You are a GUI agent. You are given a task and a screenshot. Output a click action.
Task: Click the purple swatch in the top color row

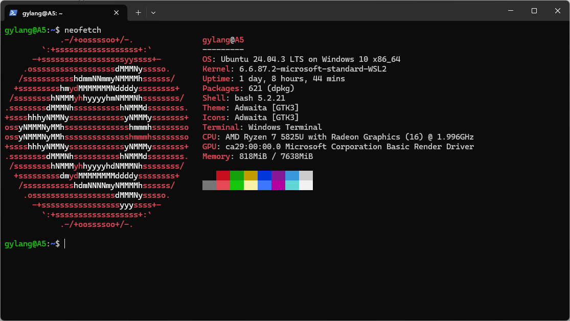tap(278, 176)
